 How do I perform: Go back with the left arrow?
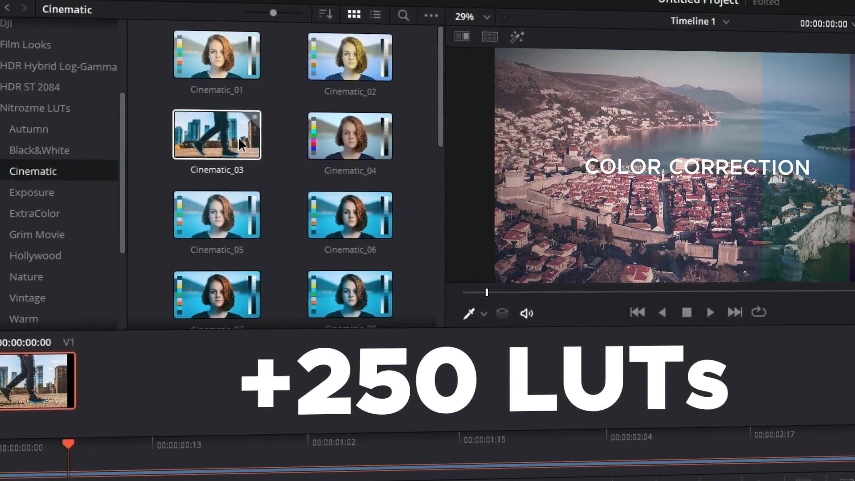point(7,8)
